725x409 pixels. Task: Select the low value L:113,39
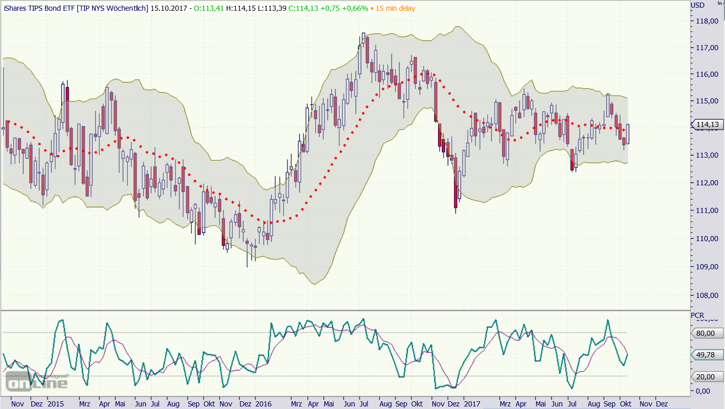point(272,8)
